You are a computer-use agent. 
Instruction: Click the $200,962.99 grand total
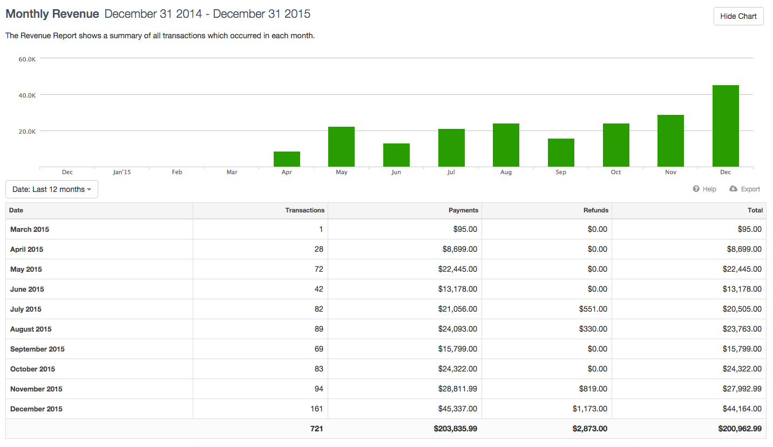pos(740,429)
